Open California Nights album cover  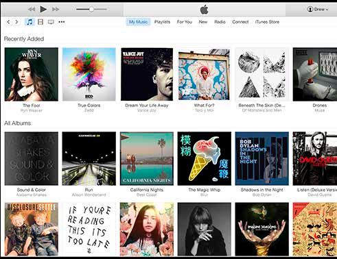click(x=147, y=158)
